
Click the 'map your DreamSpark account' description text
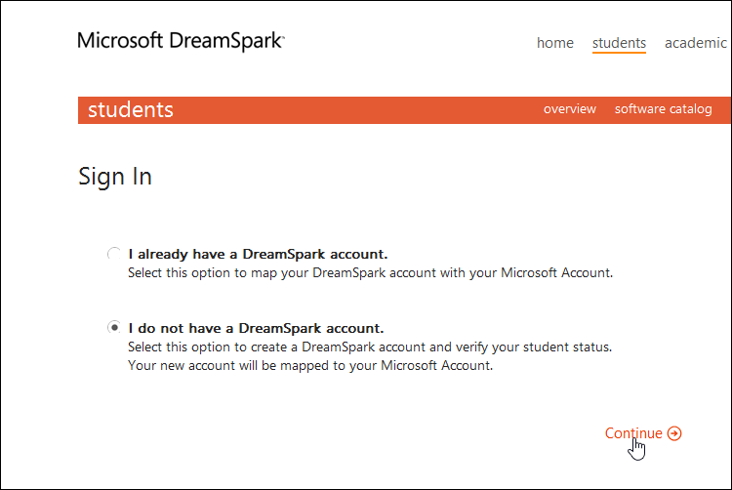pyautogui.click(x=370, y=273)
